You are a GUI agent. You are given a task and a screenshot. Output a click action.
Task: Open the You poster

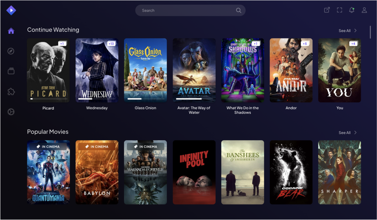click(339, 70)
